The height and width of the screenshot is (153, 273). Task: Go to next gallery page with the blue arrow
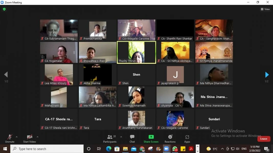point(267,75)
